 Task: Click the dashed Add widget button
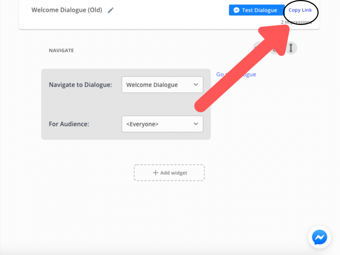coord(169,173)
